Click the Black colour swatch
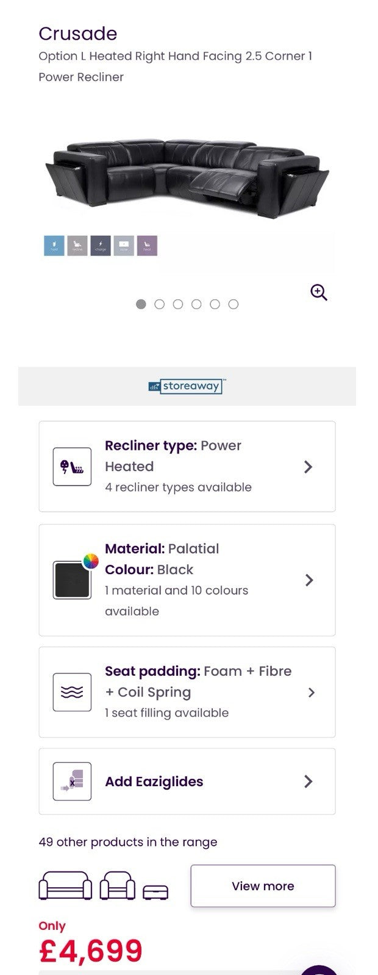378x975 pixels. tap(72, 580)
